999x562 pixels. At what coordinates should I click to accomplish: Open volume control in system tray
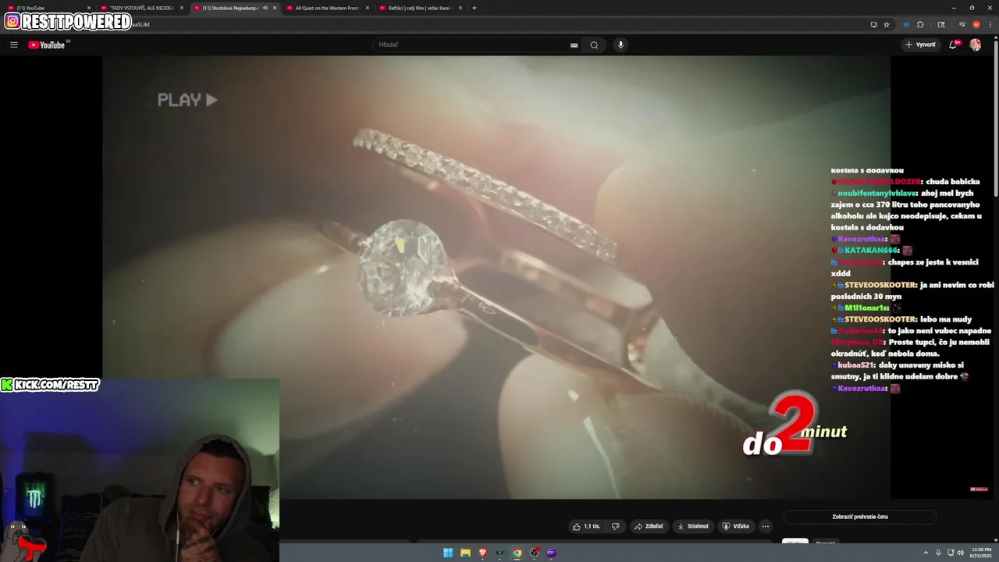[x=960, y=553]
